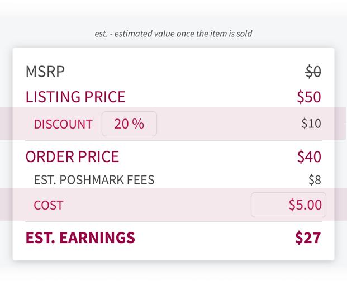Click the struck-through $0 MSRP value

tap(313, 72)
